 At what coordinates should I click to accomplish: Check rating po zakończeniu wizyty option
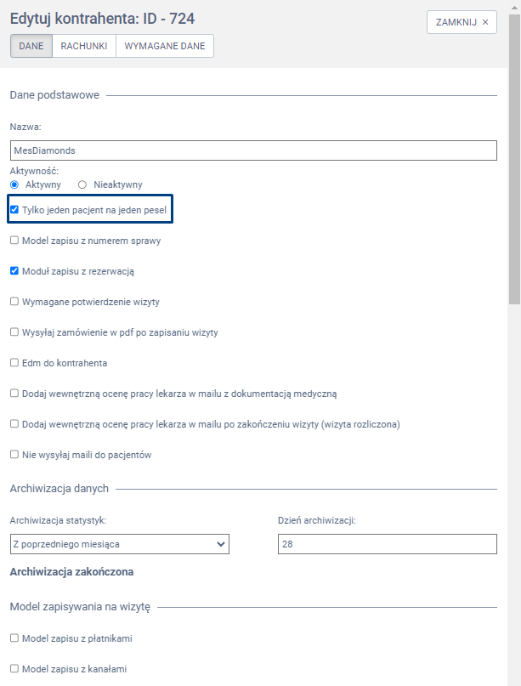pyautogui.click(x=14, y=424)
